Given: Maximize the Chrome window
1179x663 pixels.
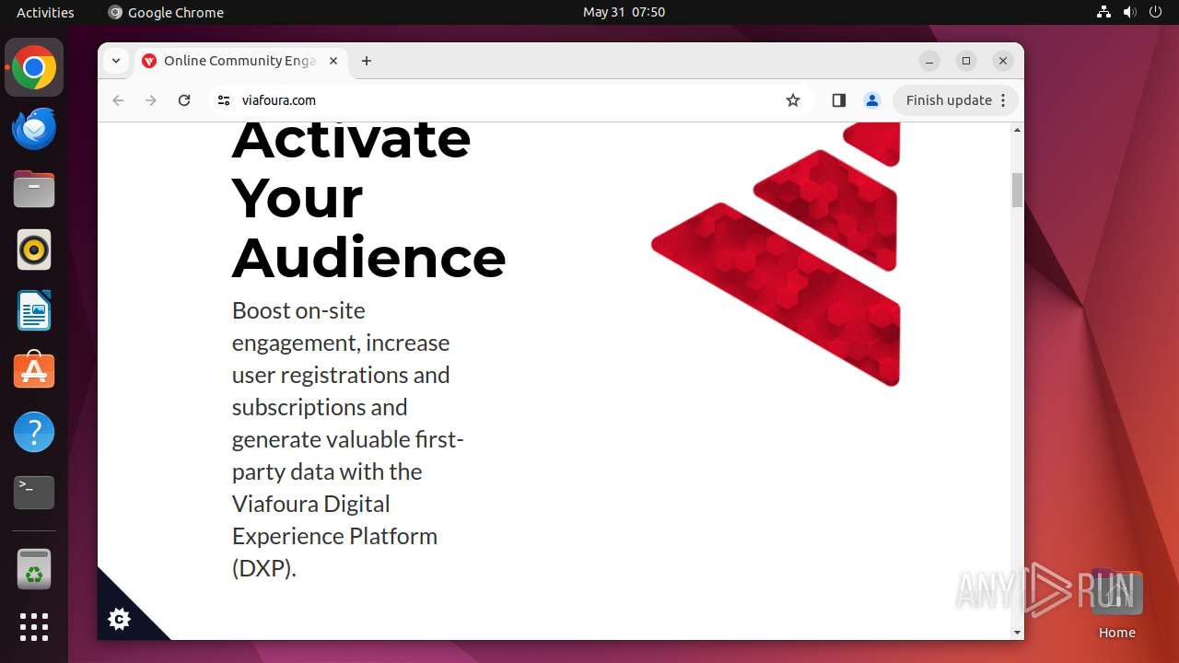Looking at the screenshot, I should (x=966, y=61).
